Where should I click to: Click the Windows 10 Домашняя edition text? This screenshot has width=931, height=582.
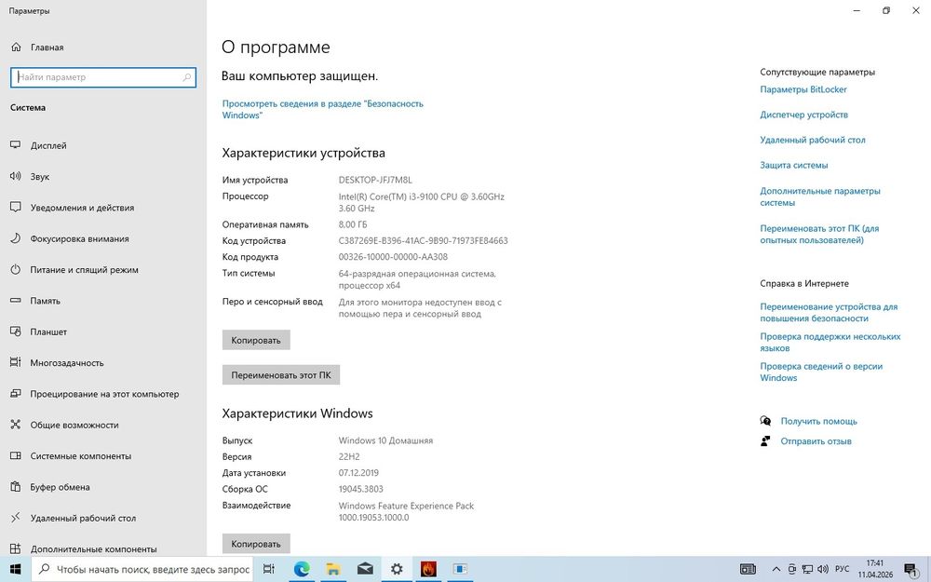tap(386, 440)
